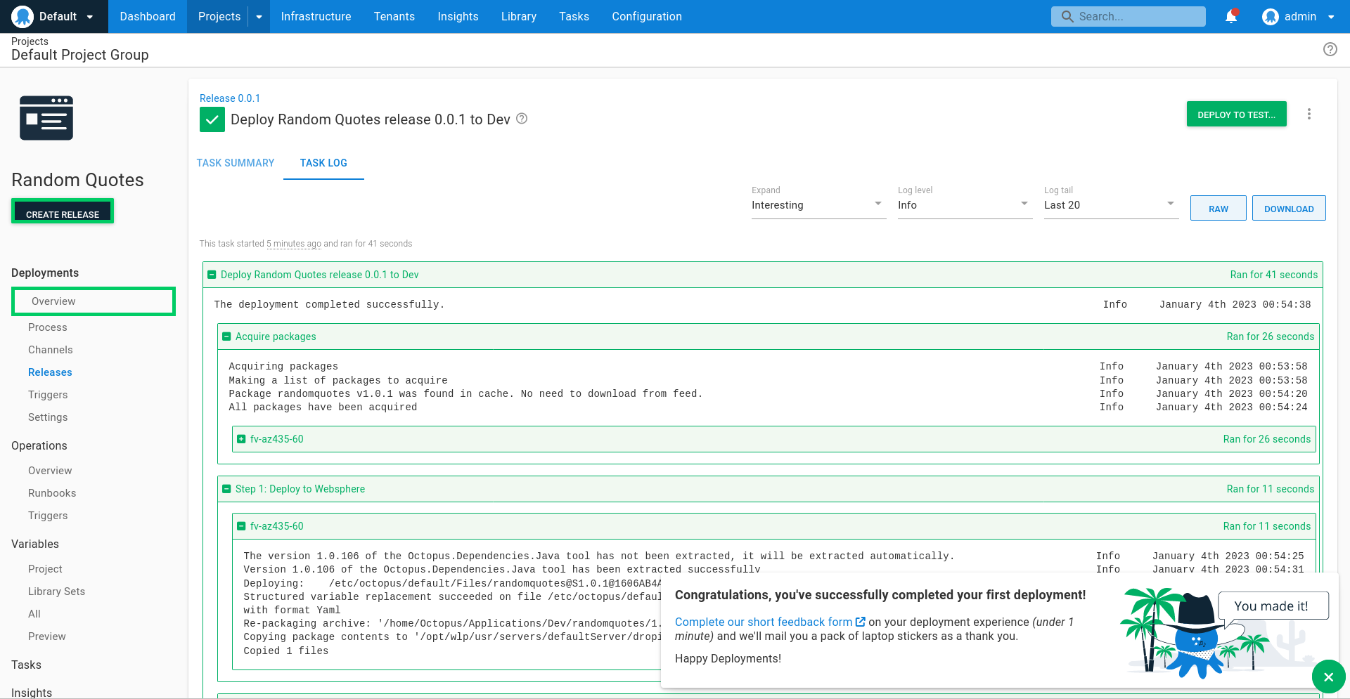Click in the top Search field

[1128, 16]
